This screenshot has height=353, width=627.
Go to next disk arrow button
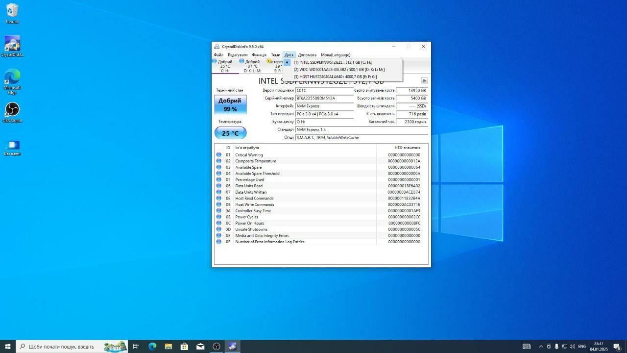click(x=424, y=80)
